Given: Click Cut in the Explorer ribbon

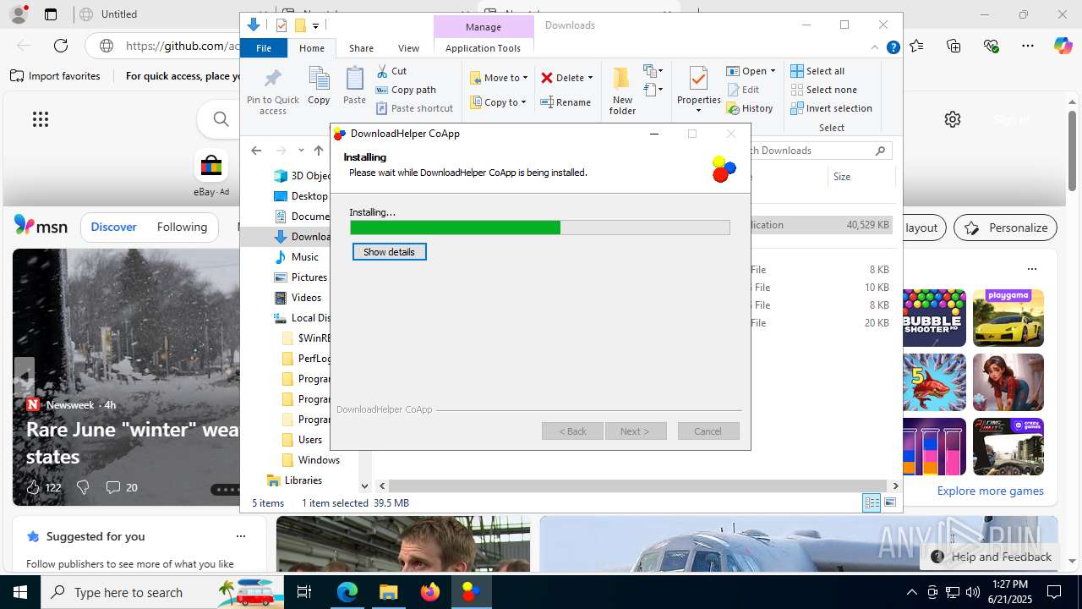Looking at the screenshot, I should [391, 71].
